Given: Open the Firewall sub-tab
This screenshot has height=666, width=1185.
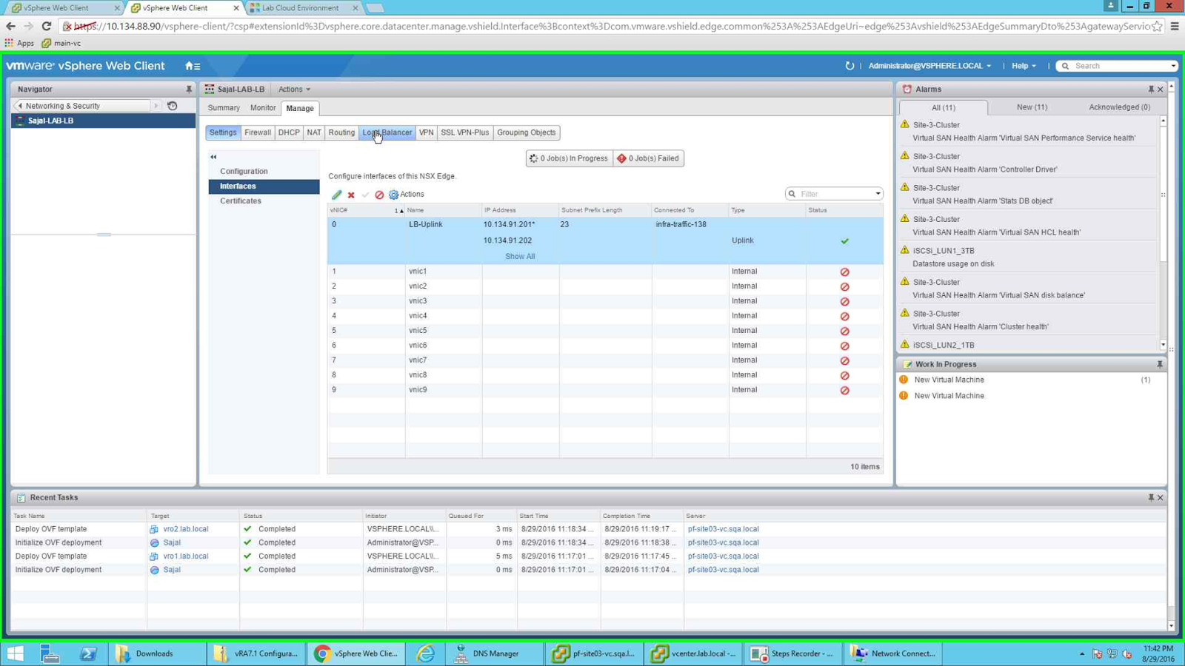Looking at the screenshot, I should click(258, 132).
